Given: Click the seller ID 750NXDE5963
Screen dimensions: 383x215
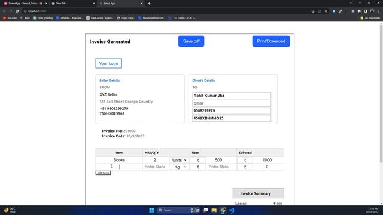Looking at the screenshot, I should point(112,113).
